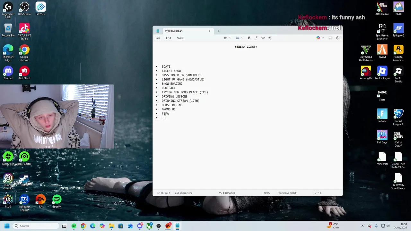Add a new Notepad tab
The image size is (411, 231).
coord(218,31)
